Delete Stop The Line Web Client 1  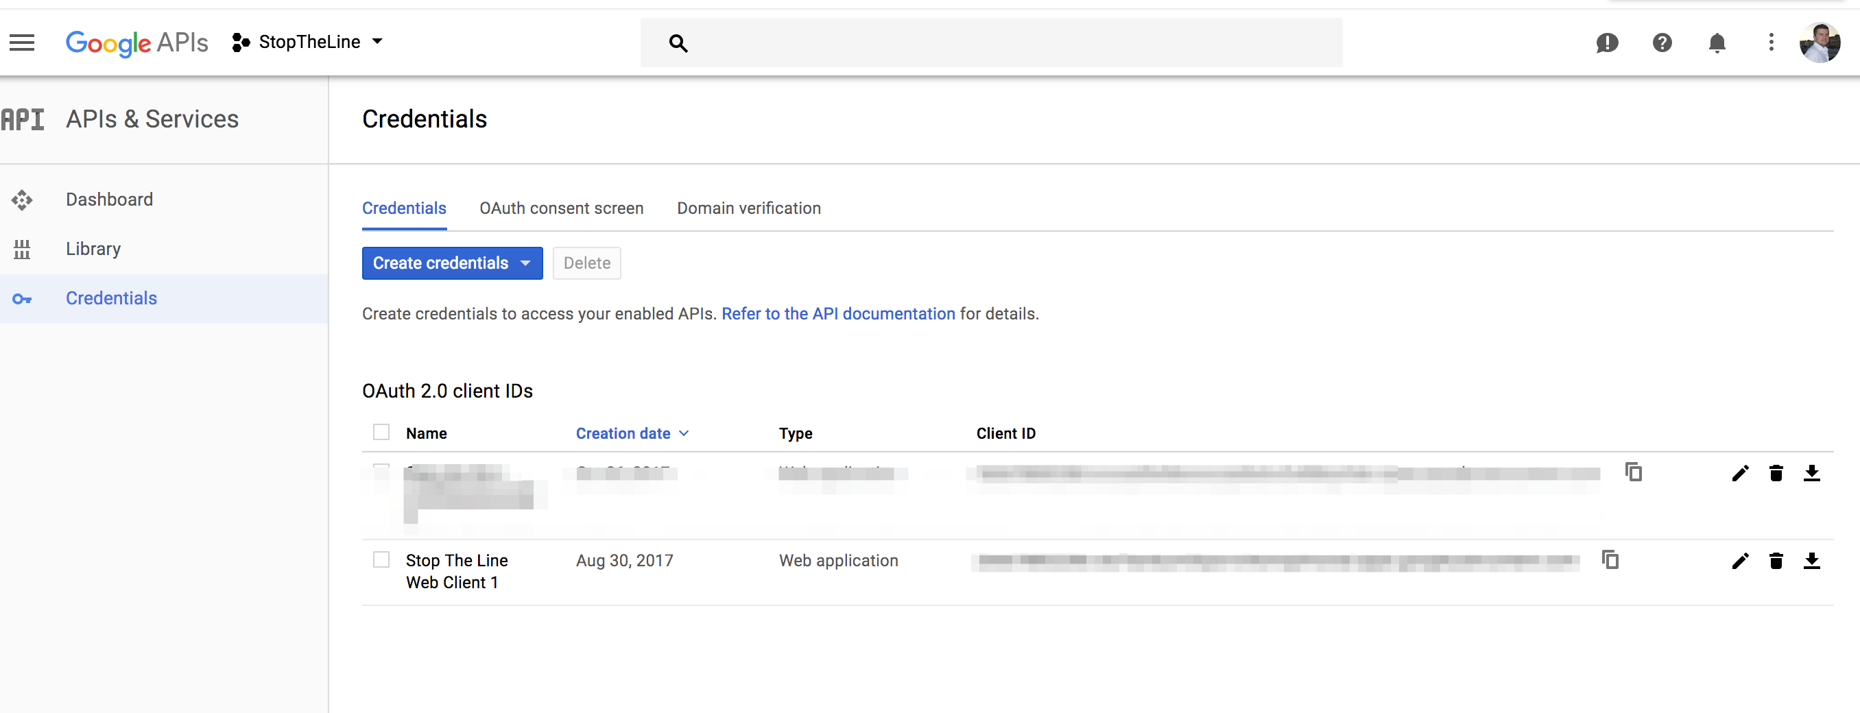click(x=1776, y=561)
